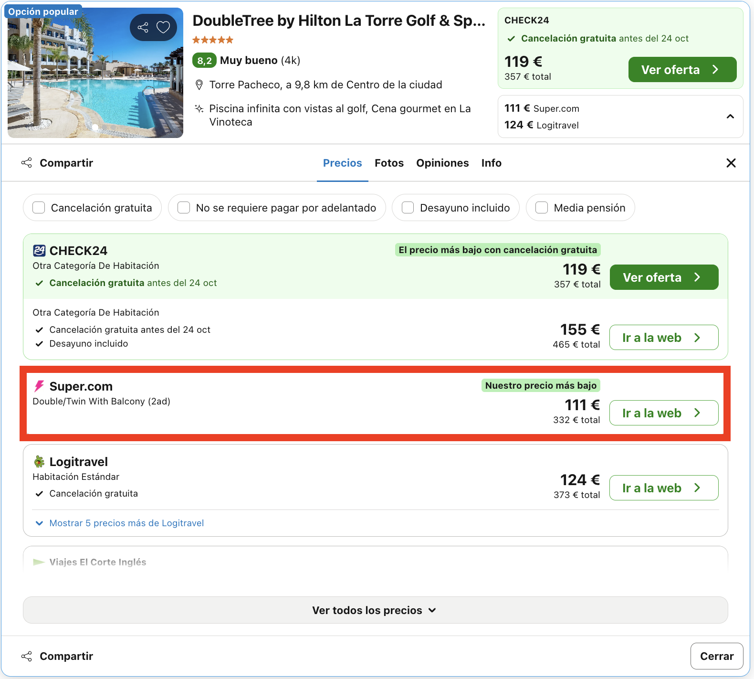
Task: Open Super.com offer via Ir a la web
Action: coord(664,413)
